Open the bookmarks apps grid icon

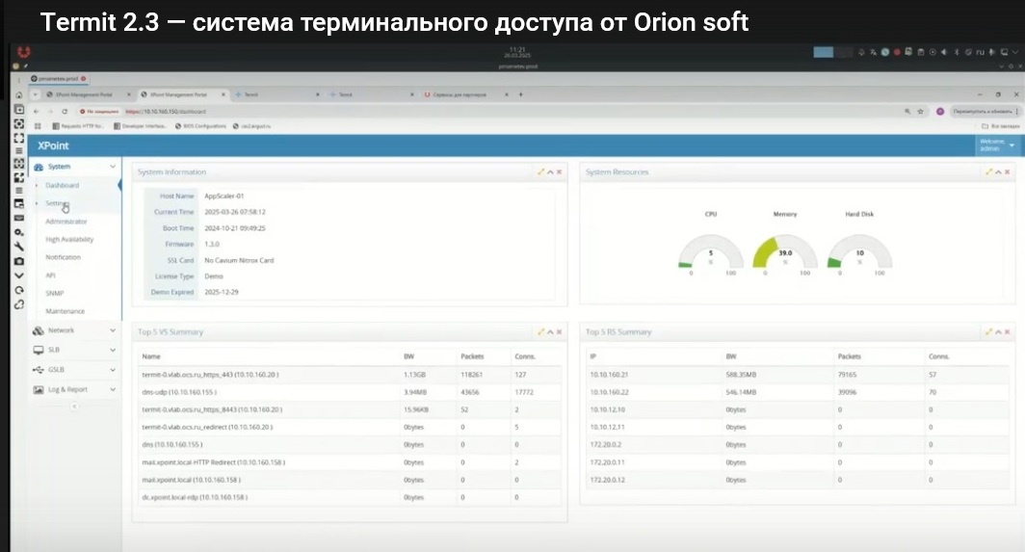coord(38,126)
